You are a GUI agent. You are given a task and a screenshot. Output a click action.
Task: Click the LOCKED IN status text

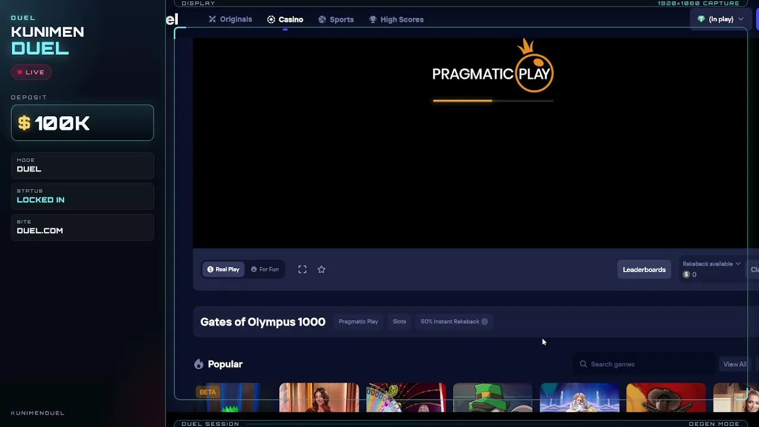pos(40,200)
